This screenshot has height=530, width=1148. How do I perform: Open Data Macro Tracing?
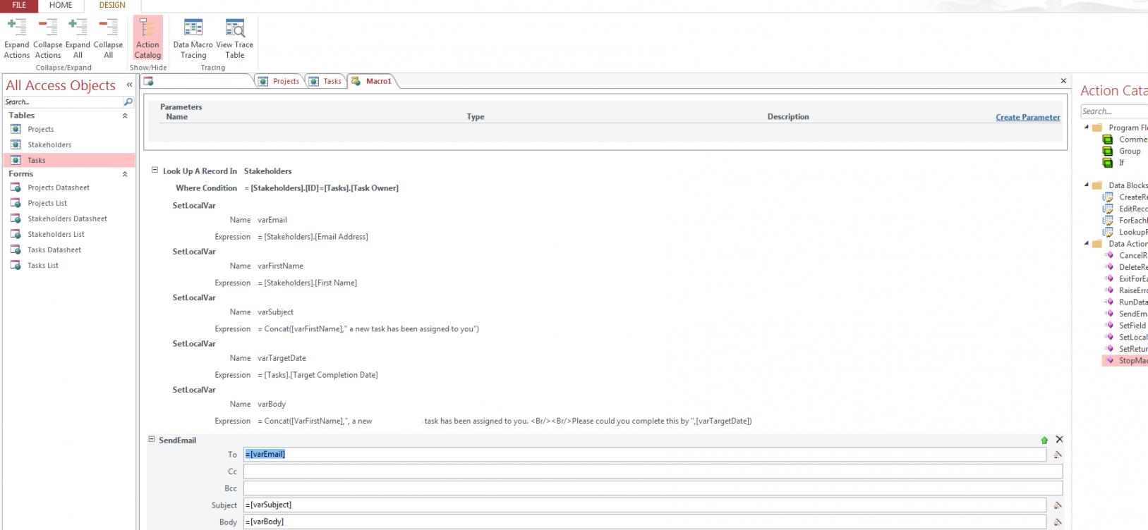click(193, 38)
